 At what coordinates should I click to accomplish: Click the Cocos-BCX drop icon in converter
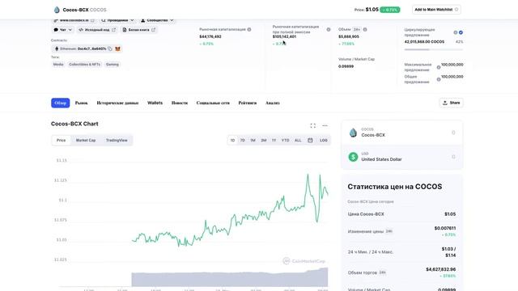[353, 133]
